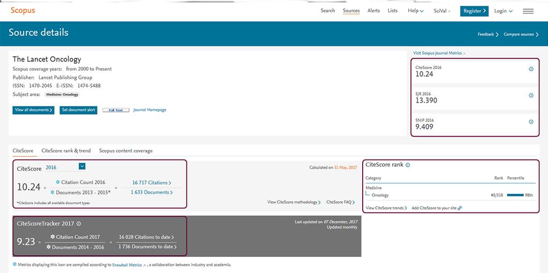Click the 9.23 CiteScoreTracker value
This screenshot has height=273, width=548.
click(26, 241)
